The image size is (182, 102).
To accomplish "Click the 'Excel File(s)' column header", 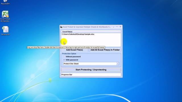I will tap(91, 31).
